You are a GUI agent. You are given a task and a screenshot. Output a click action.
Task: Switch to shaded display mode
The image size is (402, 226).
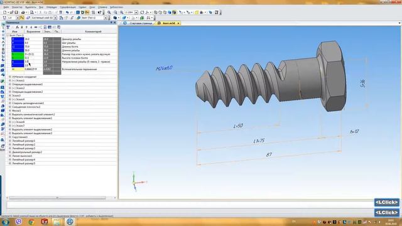click(x=170, y=13)
